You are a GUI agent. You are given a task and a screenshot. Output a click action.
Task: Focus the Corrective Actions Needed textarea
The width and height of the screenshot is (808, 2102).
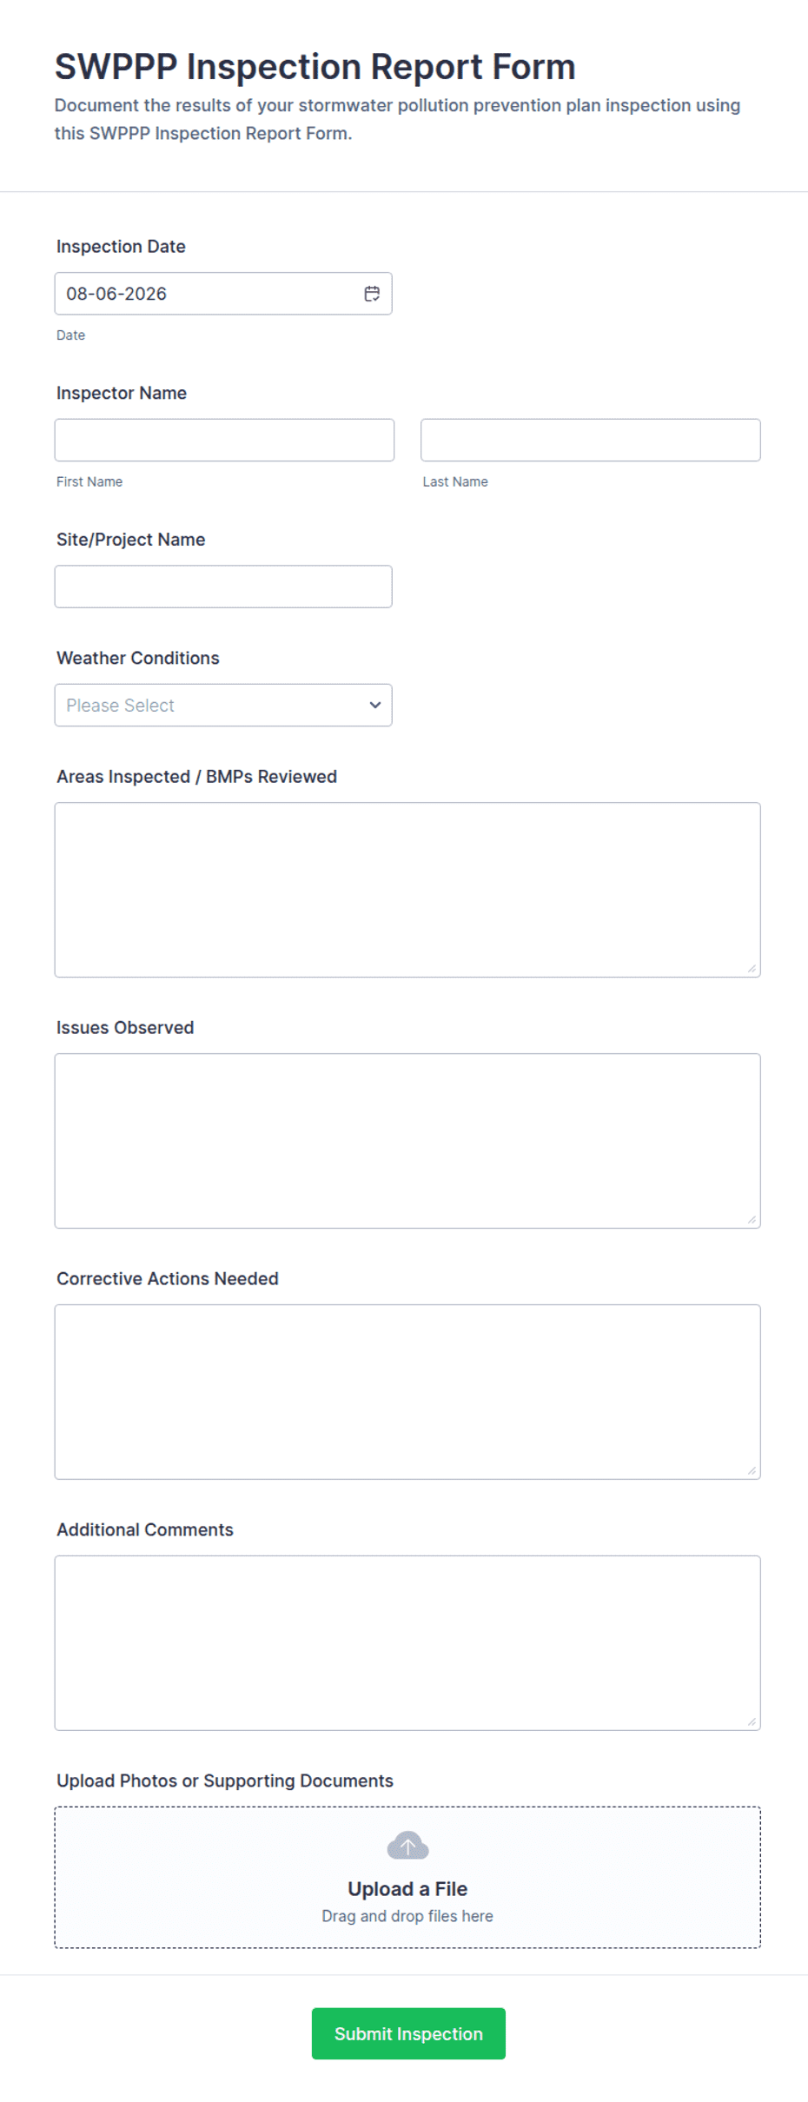[x=407, y=1391]
